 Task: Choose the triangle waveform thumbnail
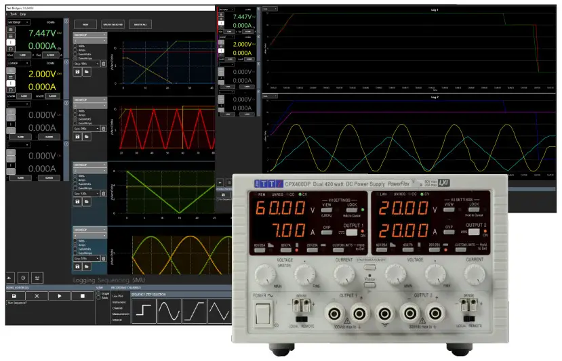(x=219, y=311)
